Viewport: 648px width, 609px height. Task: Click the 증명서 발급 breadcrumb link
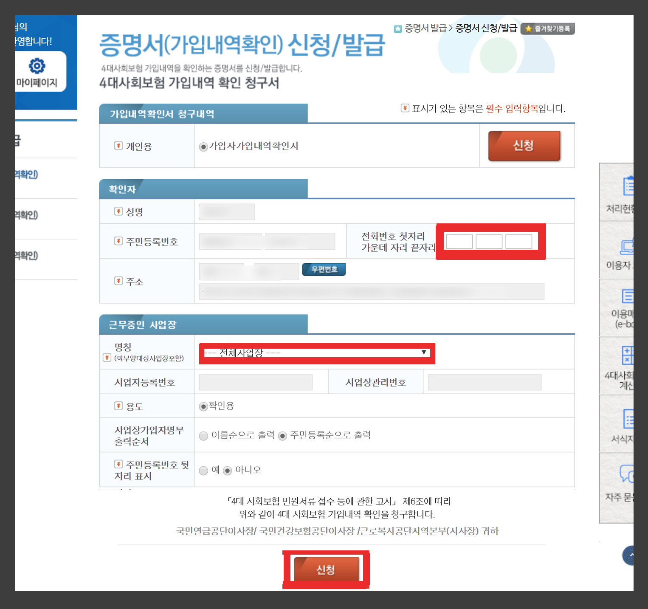tap(425, 28)
